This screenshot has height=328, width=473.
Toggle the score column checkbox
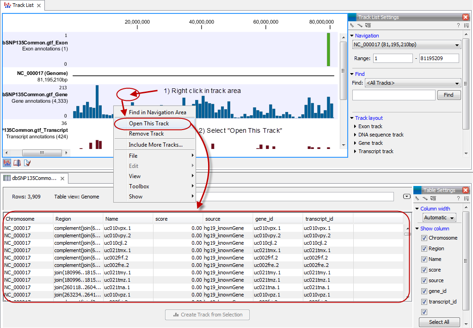(424, 270)
